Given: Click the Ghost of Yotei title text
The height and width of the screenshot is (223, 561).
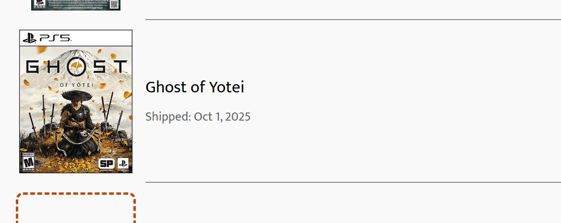Looking at the screenshot, I should point(194,87).
